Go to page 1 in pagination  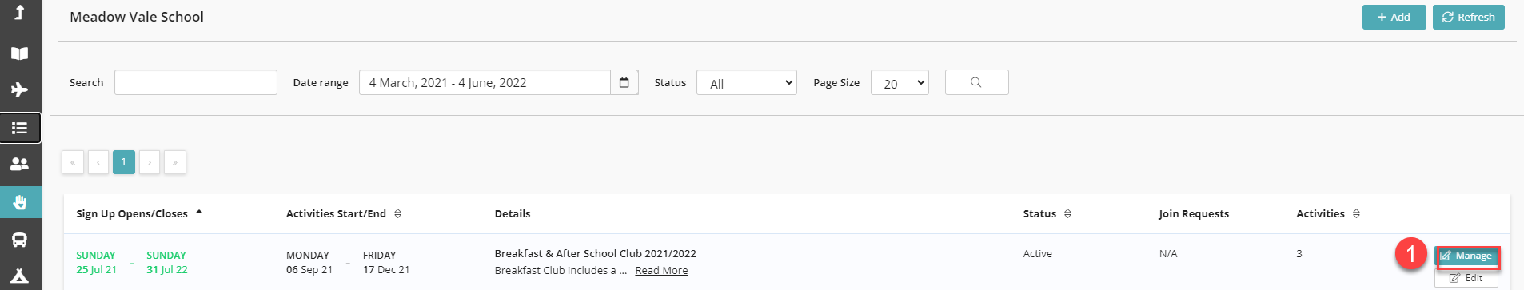124,162
